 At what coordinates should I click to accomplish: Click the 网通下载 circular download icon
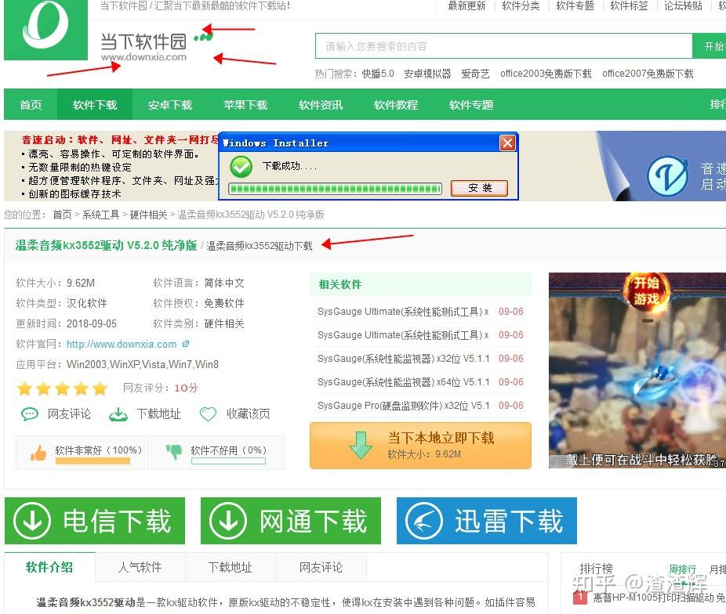[x=227, y=520]
